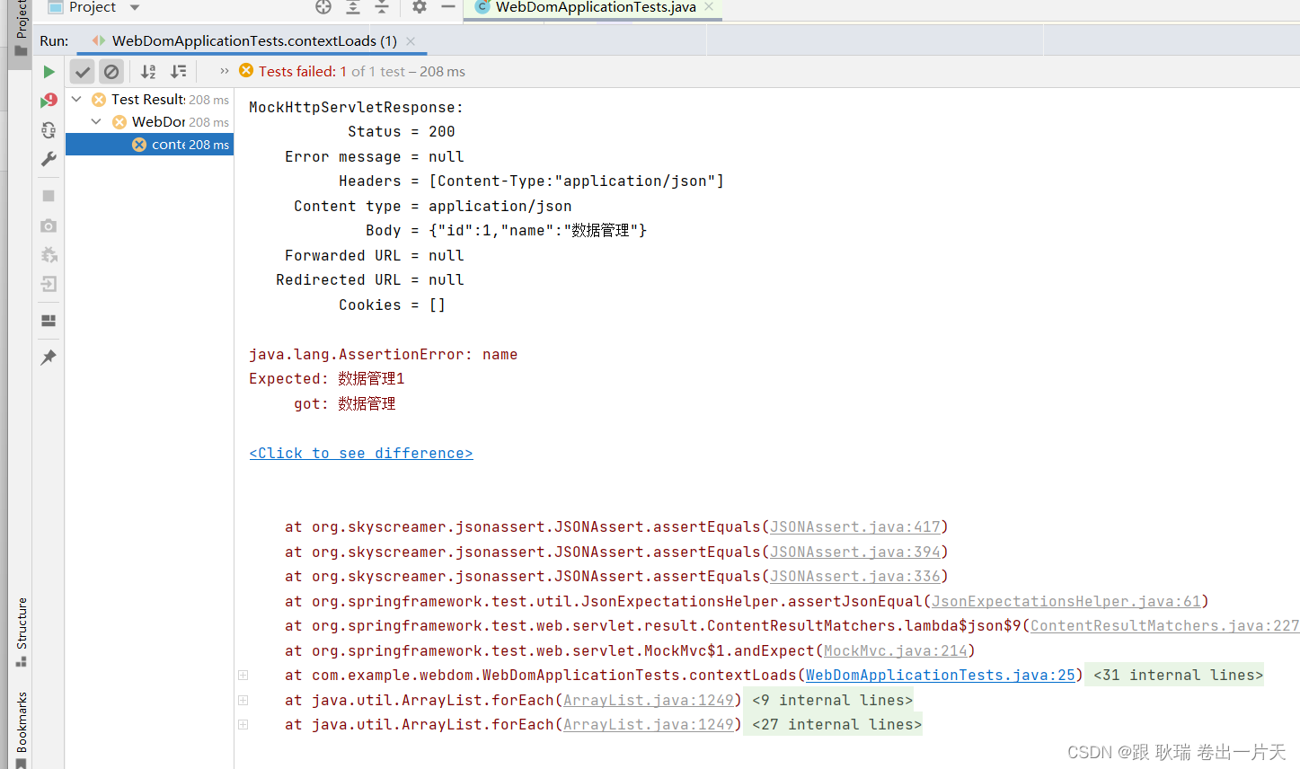1300x769 pixels.
Task: Click the debug-with-coverage bug icon
Action: coord(49,255)
